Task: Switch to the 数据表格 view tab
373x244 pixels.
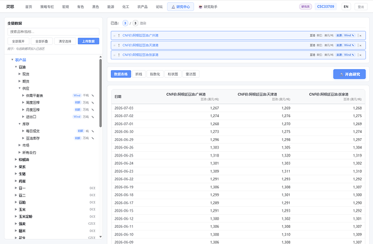Action: pyautogui.click(x=121, y=74)
